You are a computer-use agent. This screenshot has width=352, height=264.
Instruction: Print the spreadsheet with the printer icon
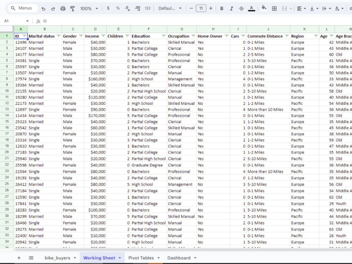(x=63, y=8)
